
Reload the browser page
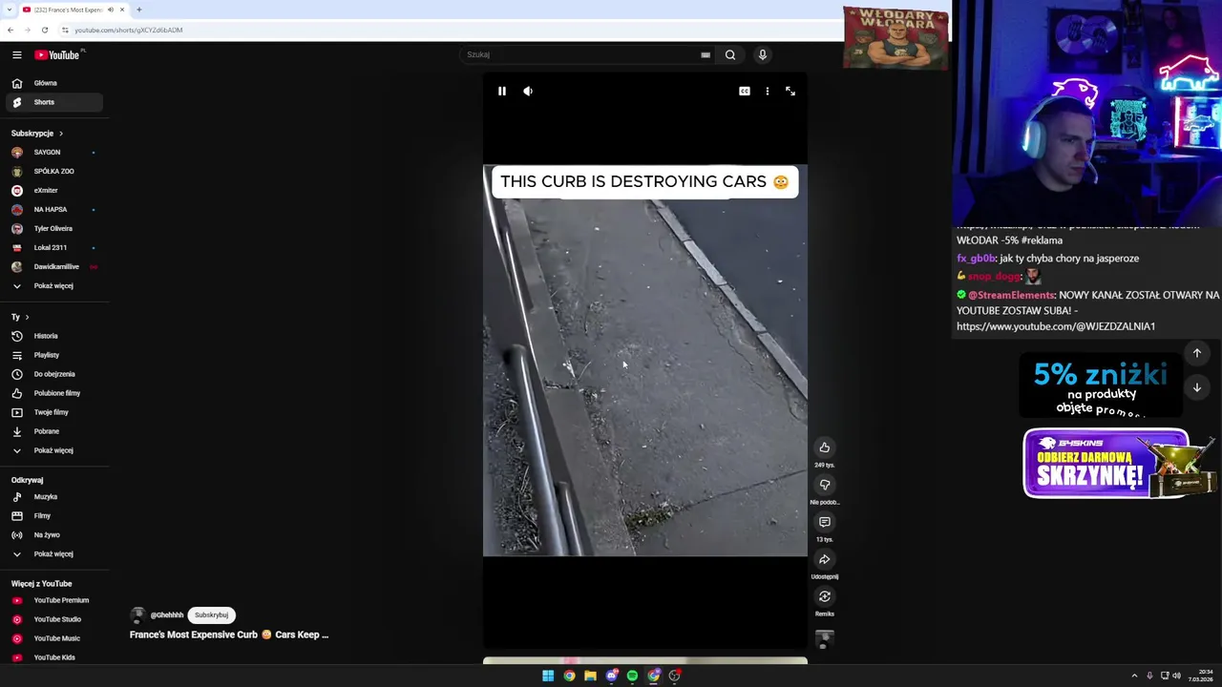pos(44,30)
